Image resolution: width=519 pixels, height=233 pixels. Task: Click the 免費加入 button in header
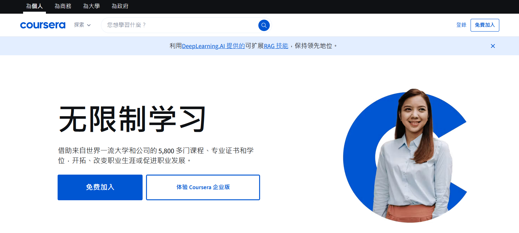tap(485, 25)
